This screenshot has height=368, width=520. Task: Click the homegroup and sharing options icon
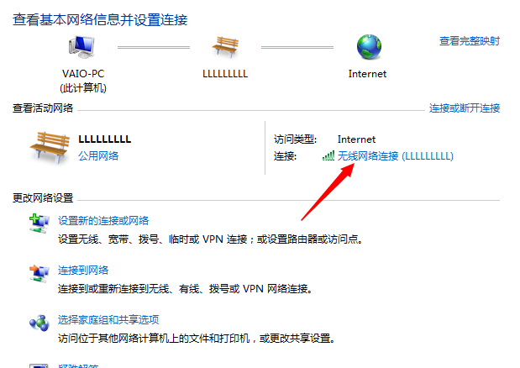coord(39,323)
